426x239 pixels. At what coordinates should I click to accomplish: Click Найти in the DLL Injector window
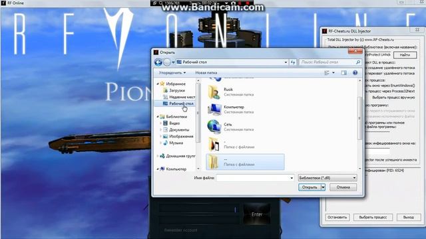[405, 54]
